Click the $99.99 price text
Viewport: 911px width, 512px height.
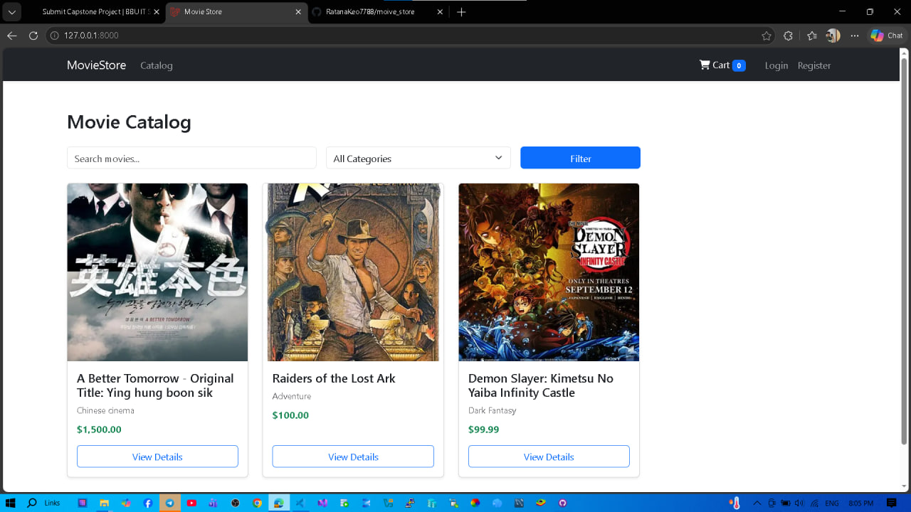[x=484, y=430]
